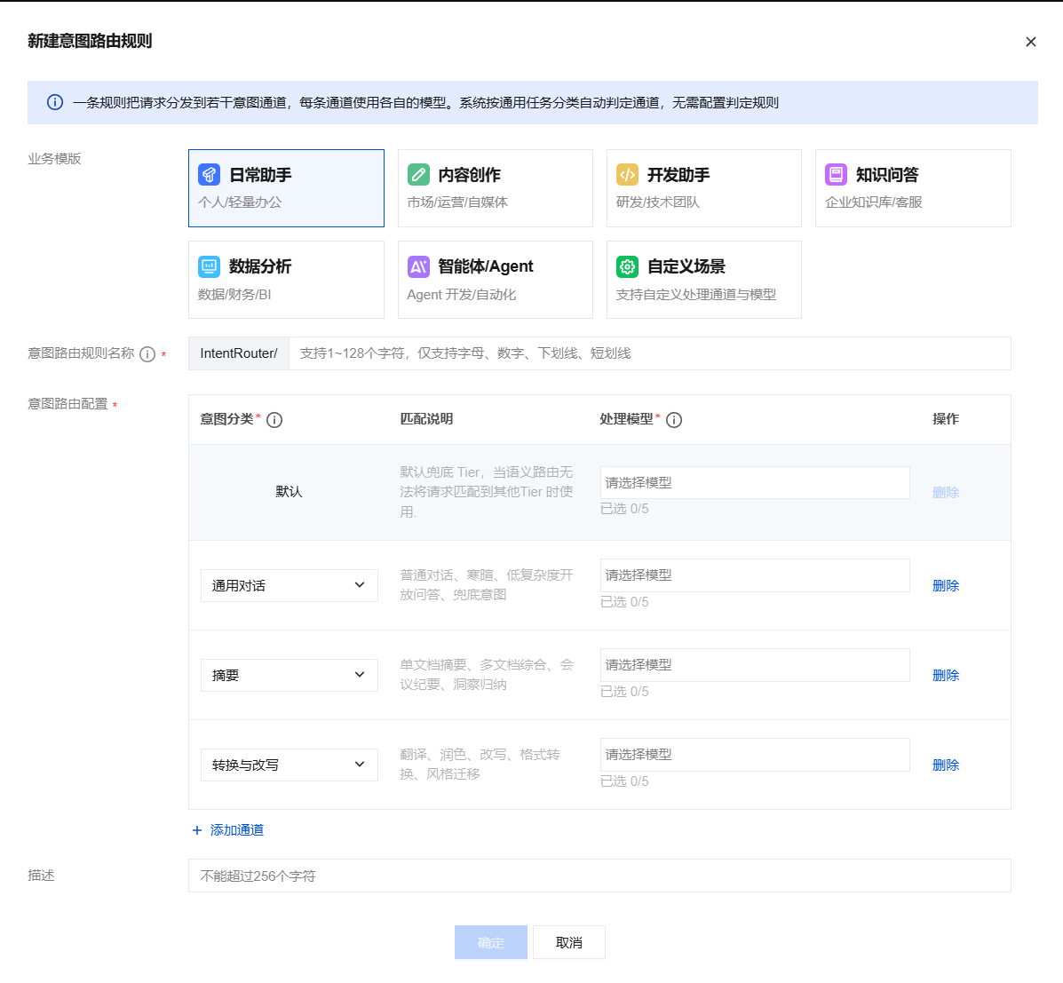Open model selector for 通用对话 row
Viewport: 1063px width, 983px height.
pos(755,575)
